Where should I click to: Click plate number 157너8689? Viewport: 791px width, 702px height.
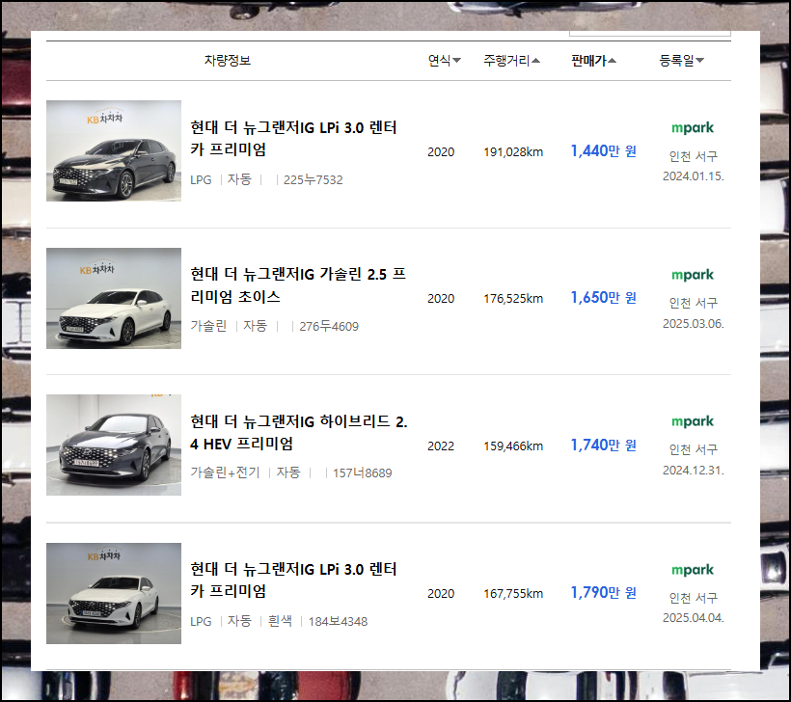(362, 473)
